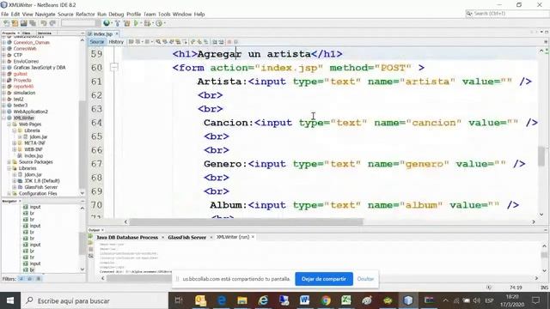Click the ESP language indicator

coord(489,300)
